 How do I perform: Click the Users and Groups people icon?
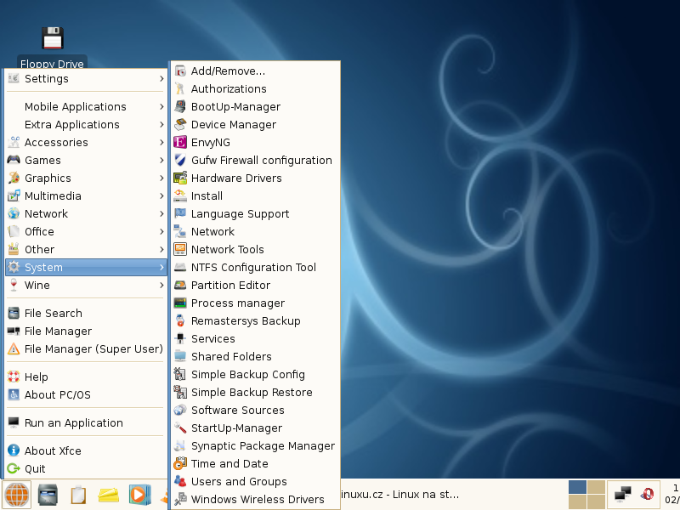pyautogui.click(x=180, y=481)
